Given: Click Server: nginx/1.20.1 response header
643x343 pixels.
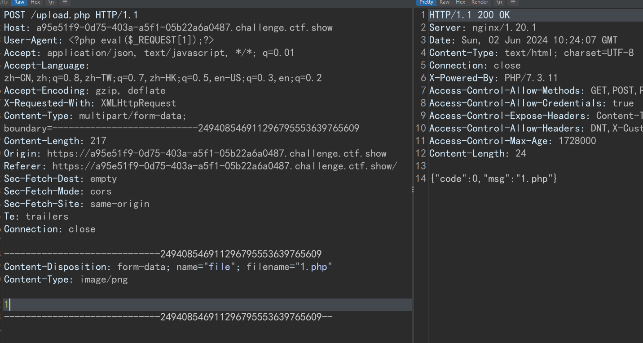Looking at the screenshot, I should click(x=483, y=27).
